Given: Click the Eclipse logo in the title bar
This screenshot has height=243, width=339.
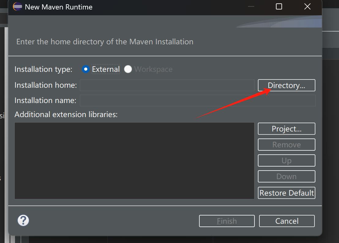Looking at the screenshot, I should tap(17, 7).
